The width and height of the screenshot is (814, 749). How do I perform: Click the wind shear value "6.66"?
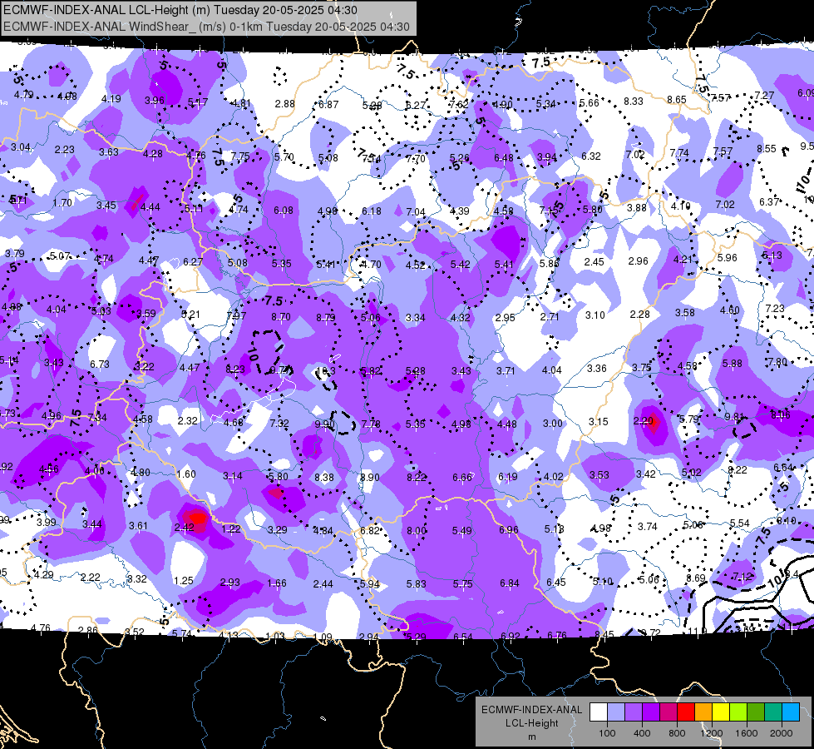tap(462, 478)
